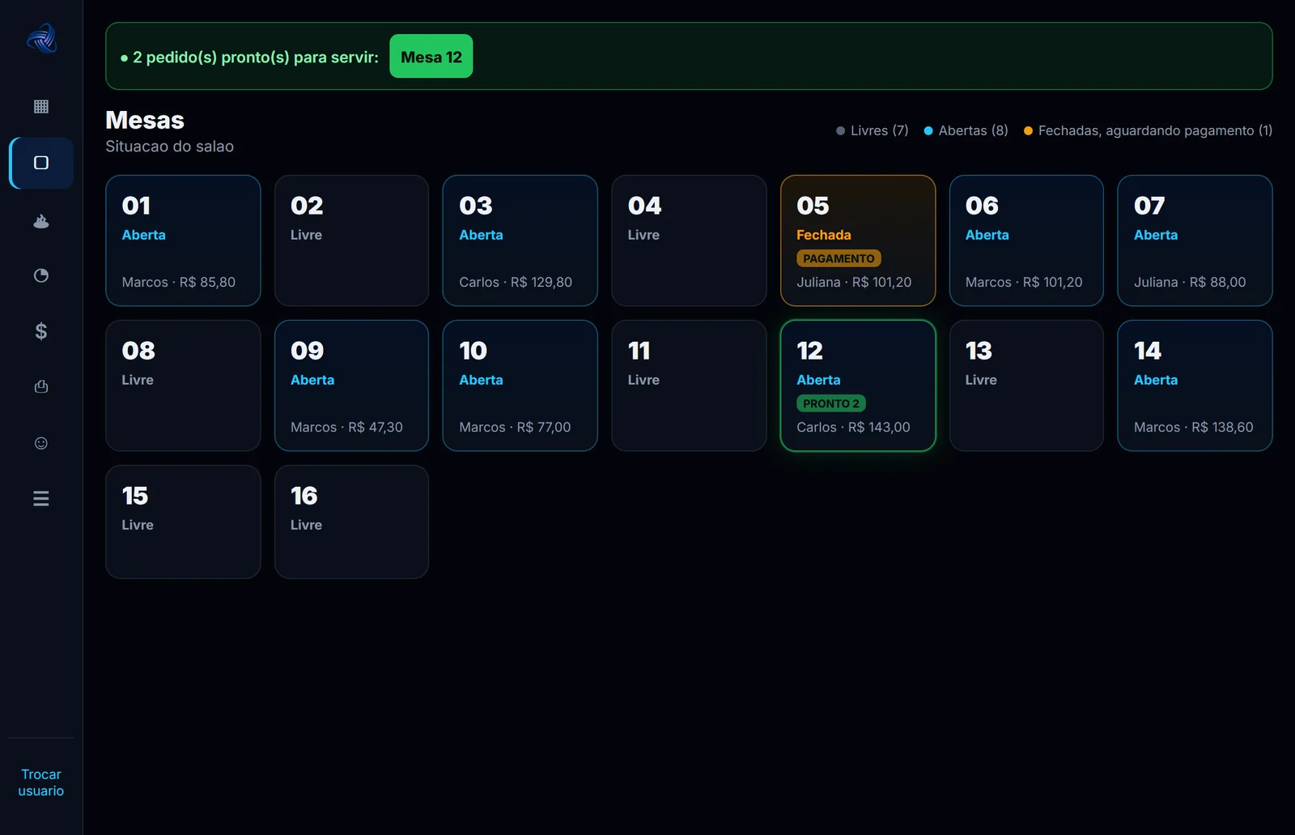Open table 12 card with ready orders
The image size is (1295, 835).
[x=858, y=386]
